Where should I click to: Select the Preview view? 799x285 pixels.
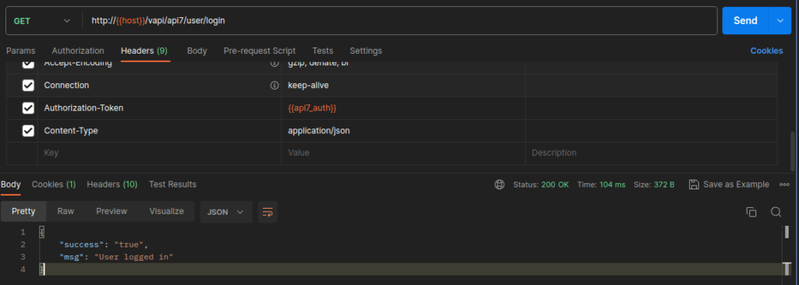112,211
